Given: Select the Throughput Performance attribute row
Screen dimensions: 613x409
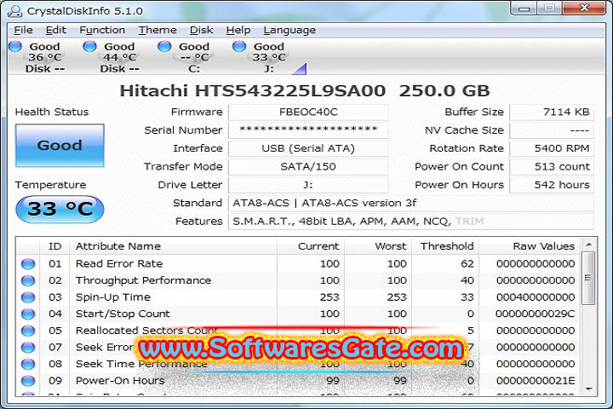Looking at the screenshot, I should pos(298,280).
